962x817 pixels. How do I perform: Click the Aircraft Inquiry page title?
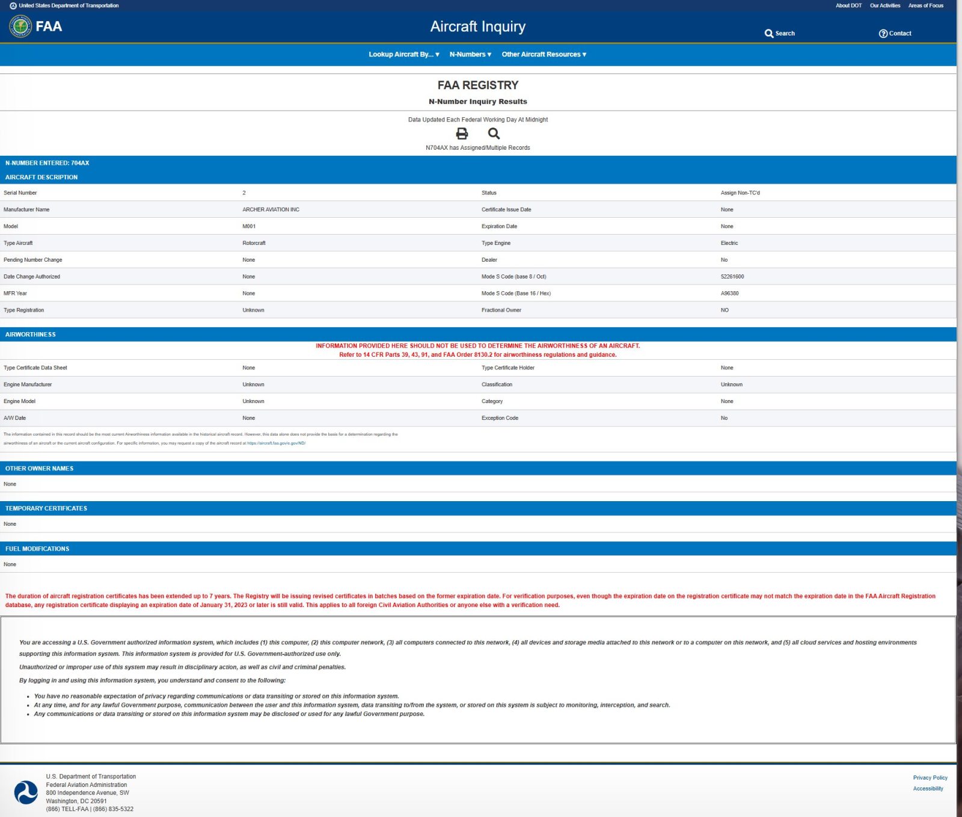(478, 26)
